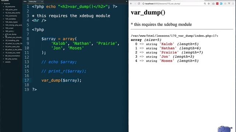Viewport: 236px width, 132px height.
Task: Go back in the browser
Action: [x=131, y=4]
